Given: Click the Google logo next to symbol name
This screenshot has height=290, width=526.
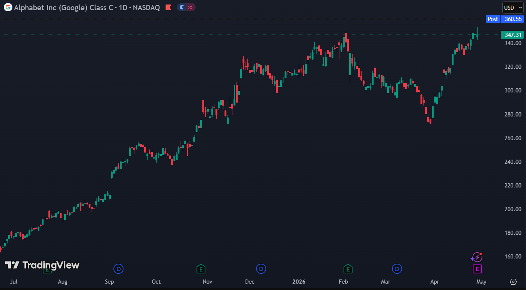Looking at the screenshot, I should (8, 7).
